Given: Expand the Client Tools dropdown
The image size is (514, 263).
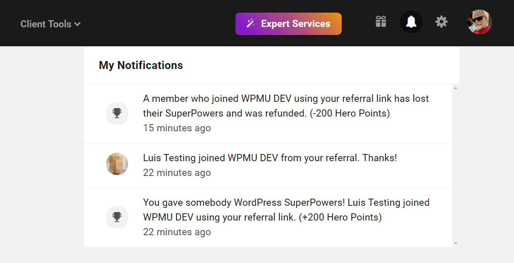Looking at the screenshot, I should click(50, 24).
